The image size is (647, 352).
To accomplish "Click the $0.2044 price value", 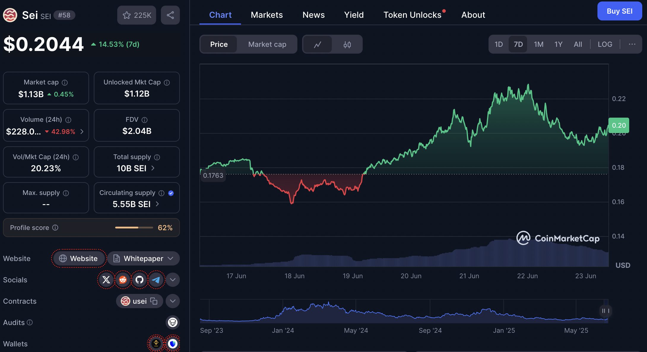I will pos(43,44).
